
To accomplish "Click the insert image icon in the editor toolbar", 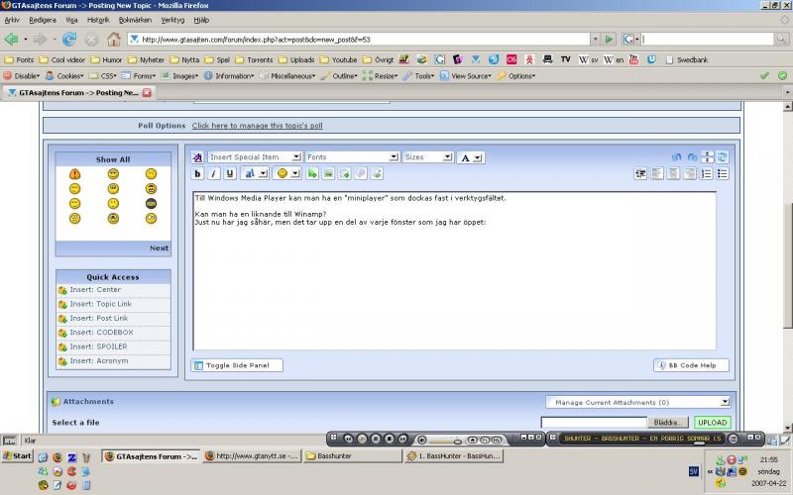I will tap(328, 174).
